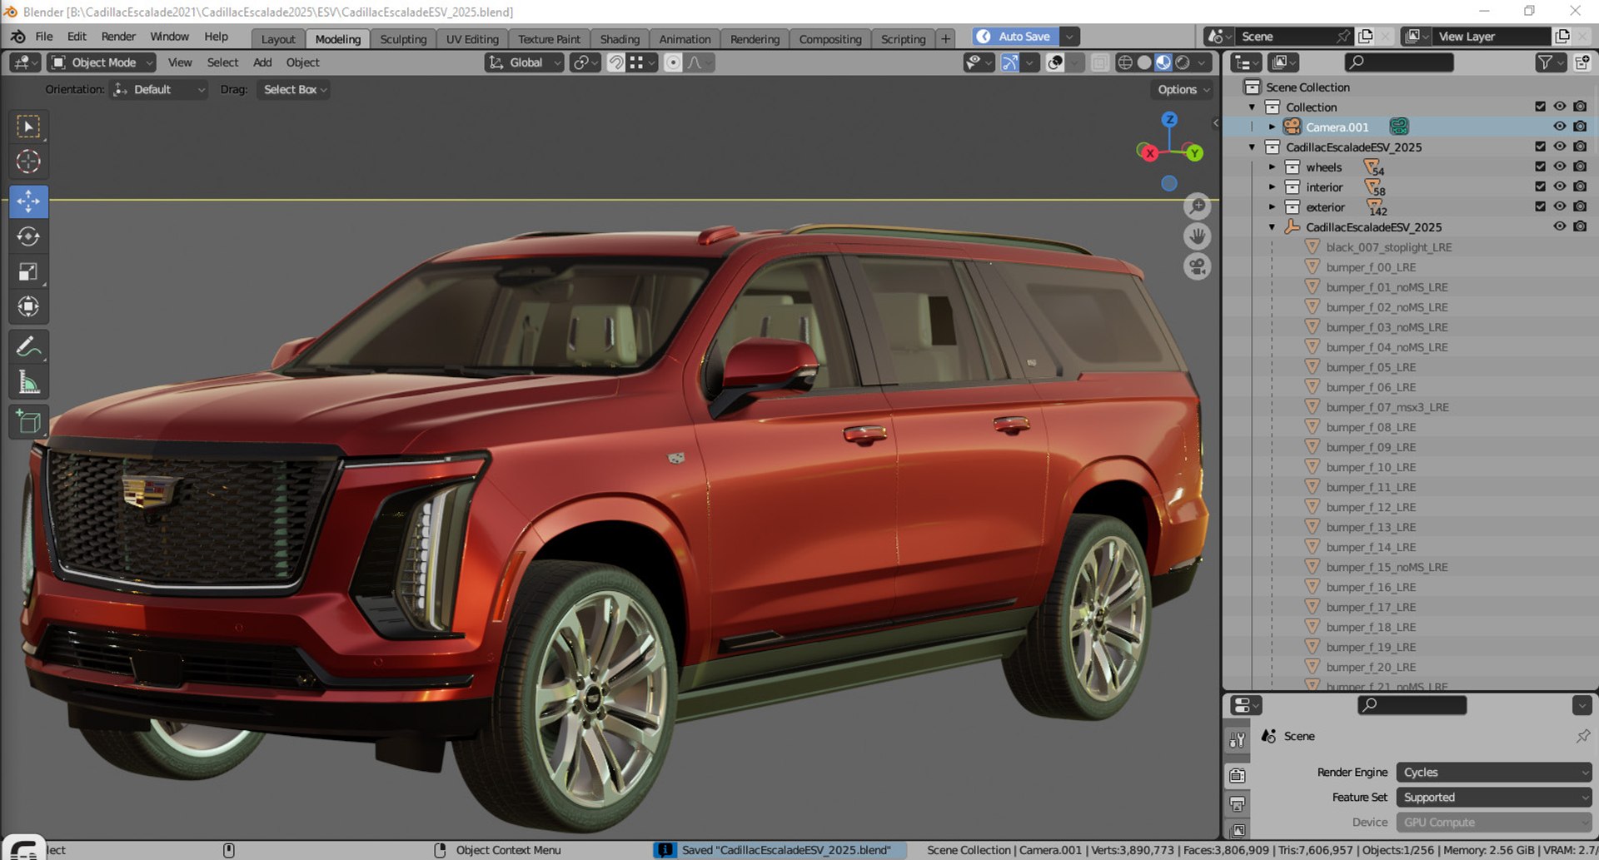This screenshot has height=860, width=1599.
Task: Select the Scale tool
Action: tap(28, 272)
